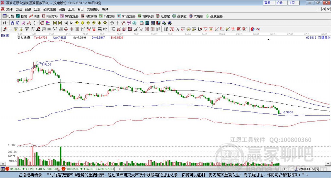This screenshot has height=178, width=331.
Task: Step chart right with black right arrow
Action: (x=71, y=23)
